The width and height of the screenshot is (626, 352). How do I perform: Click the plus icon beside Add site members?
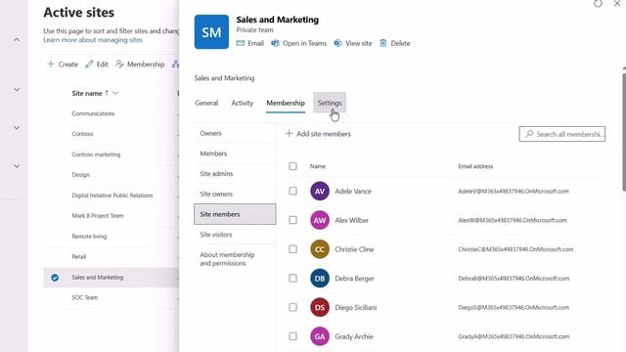tap(290, 134)
